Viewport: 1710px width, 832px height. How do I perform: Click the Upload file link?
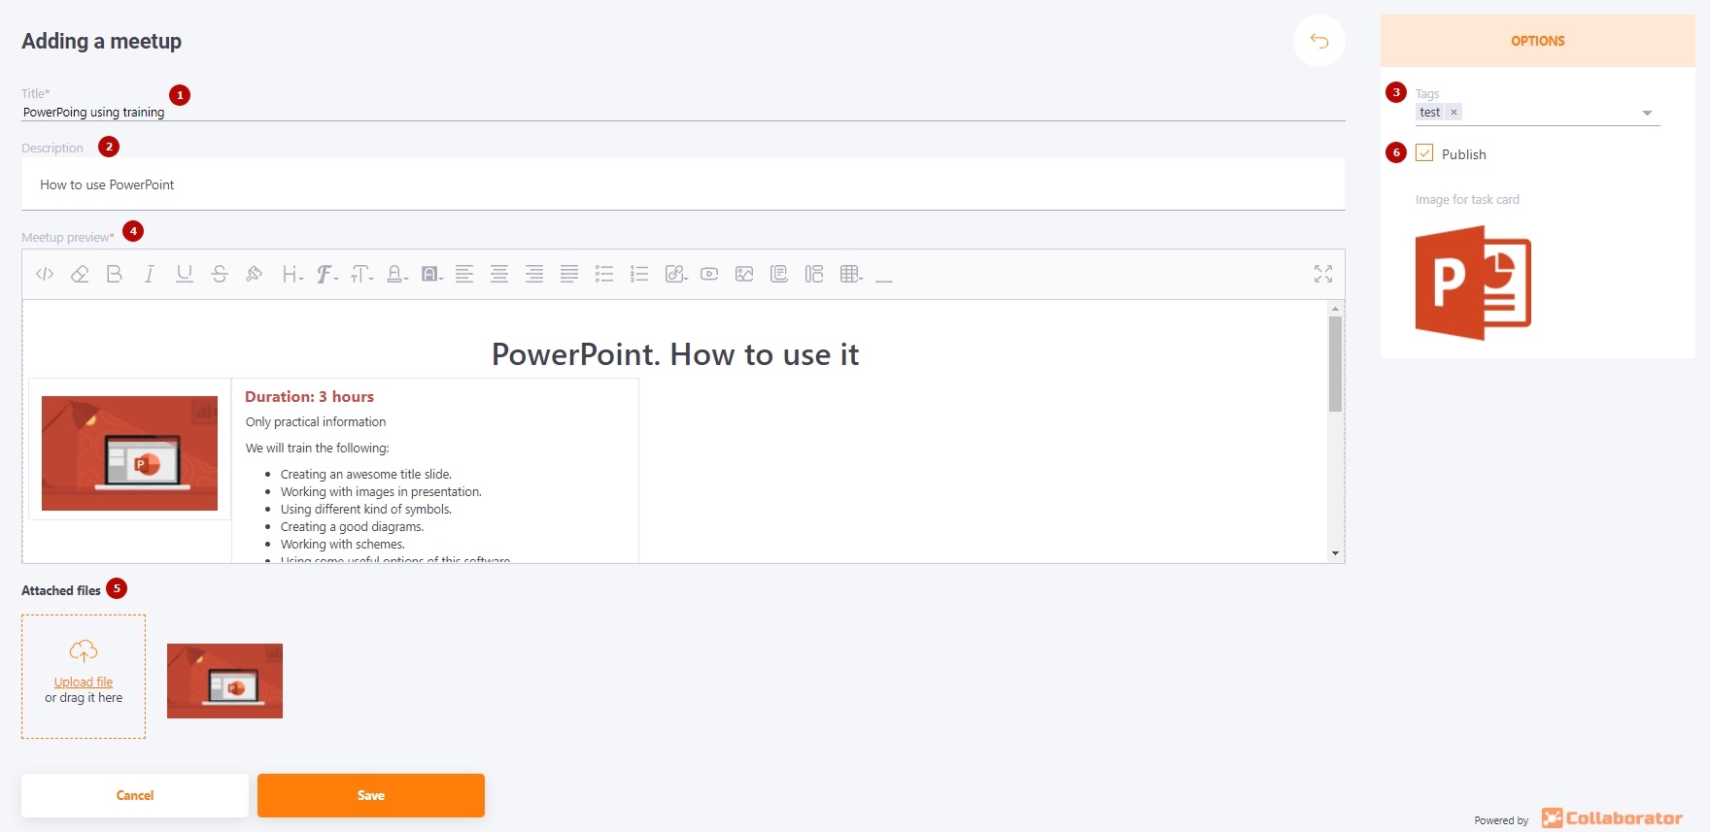point(84,682)
